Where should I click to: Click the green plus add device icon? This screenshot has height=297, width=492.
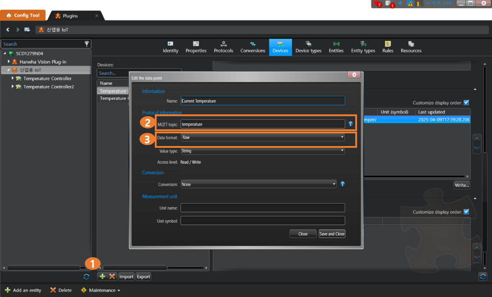(x=102, y=277)
